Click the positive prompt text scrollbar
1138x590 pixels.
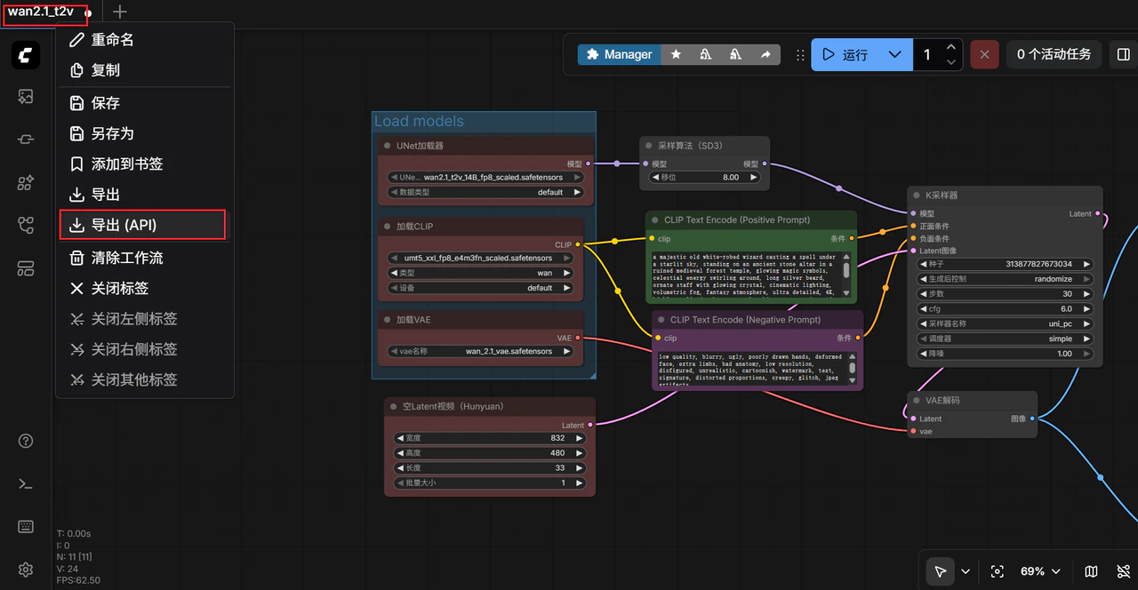(846, 268)
